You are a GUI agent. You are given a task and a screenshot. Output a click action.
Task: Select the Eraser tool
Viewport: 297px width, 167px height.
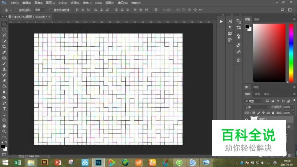(4, 81)
